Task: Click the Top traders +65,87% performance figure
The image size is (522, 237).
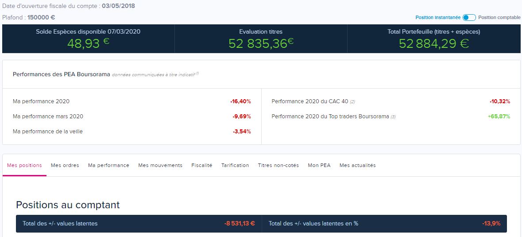Action: click(x=499, y=117)
